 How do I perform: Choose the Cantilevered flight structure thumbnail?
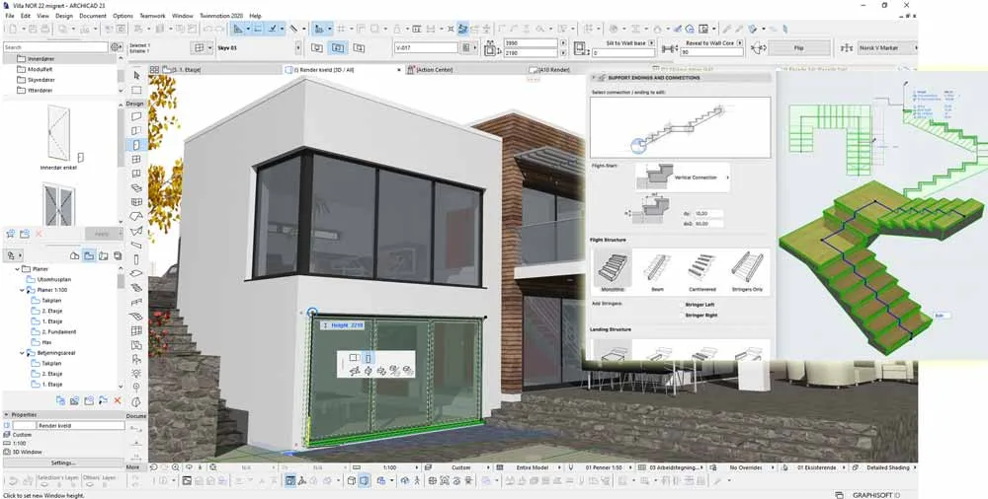701,272
